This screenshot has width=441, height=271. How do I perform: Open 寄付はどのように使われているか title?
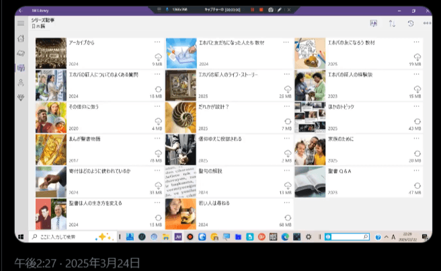(x=100, y=171)
